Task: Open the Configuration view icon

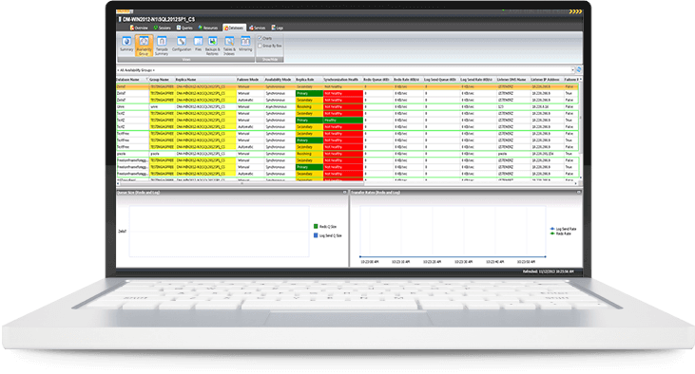Action: coord(182,44)
